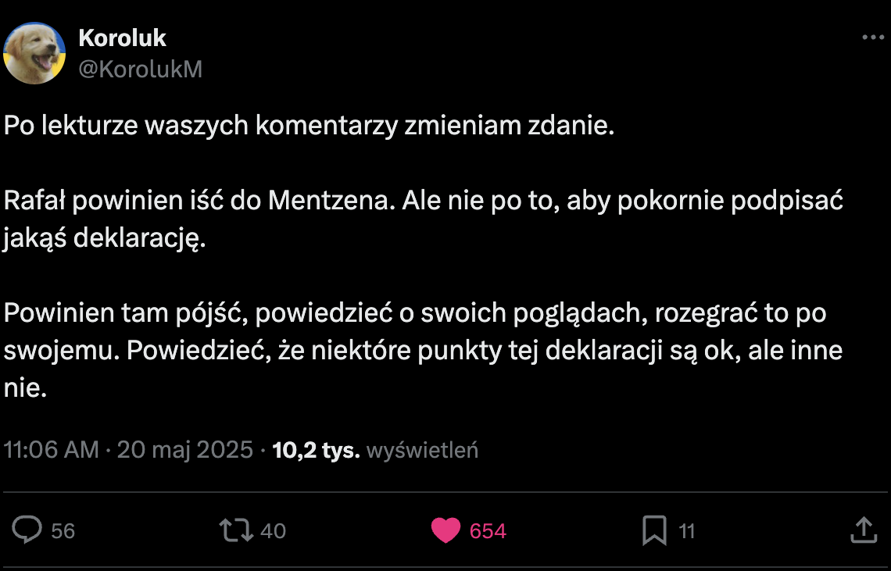Toggle the pink heart like button

click(445, 531)
